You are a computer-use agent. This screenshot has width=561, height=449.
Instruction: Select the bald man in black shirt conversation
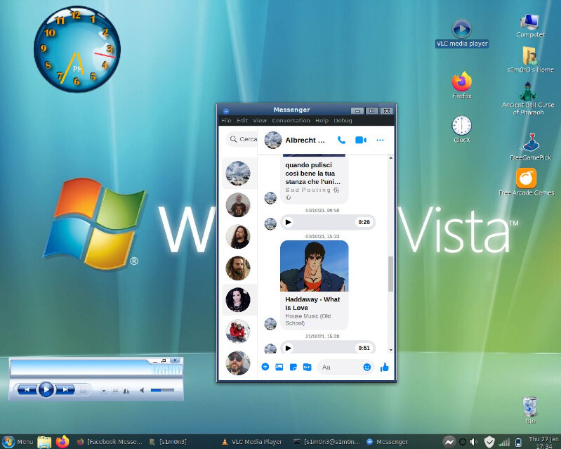tap(238, 204)
